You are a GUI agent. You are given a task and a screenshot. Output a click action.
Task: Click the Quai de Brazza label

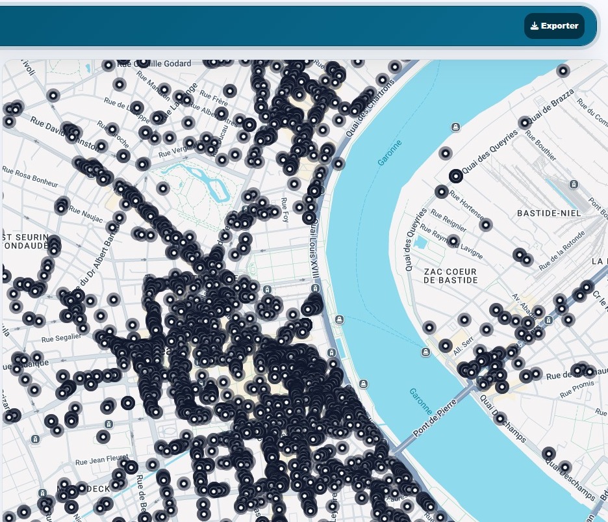pos(550,107)
